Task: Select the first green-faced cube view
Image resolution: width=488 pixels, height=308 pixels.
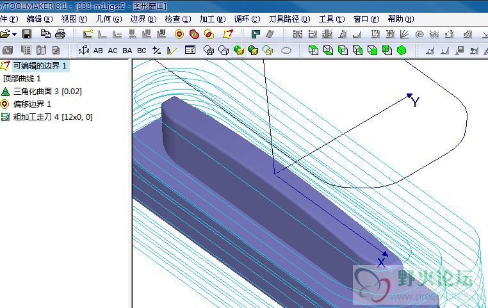Action: (313, 50)
